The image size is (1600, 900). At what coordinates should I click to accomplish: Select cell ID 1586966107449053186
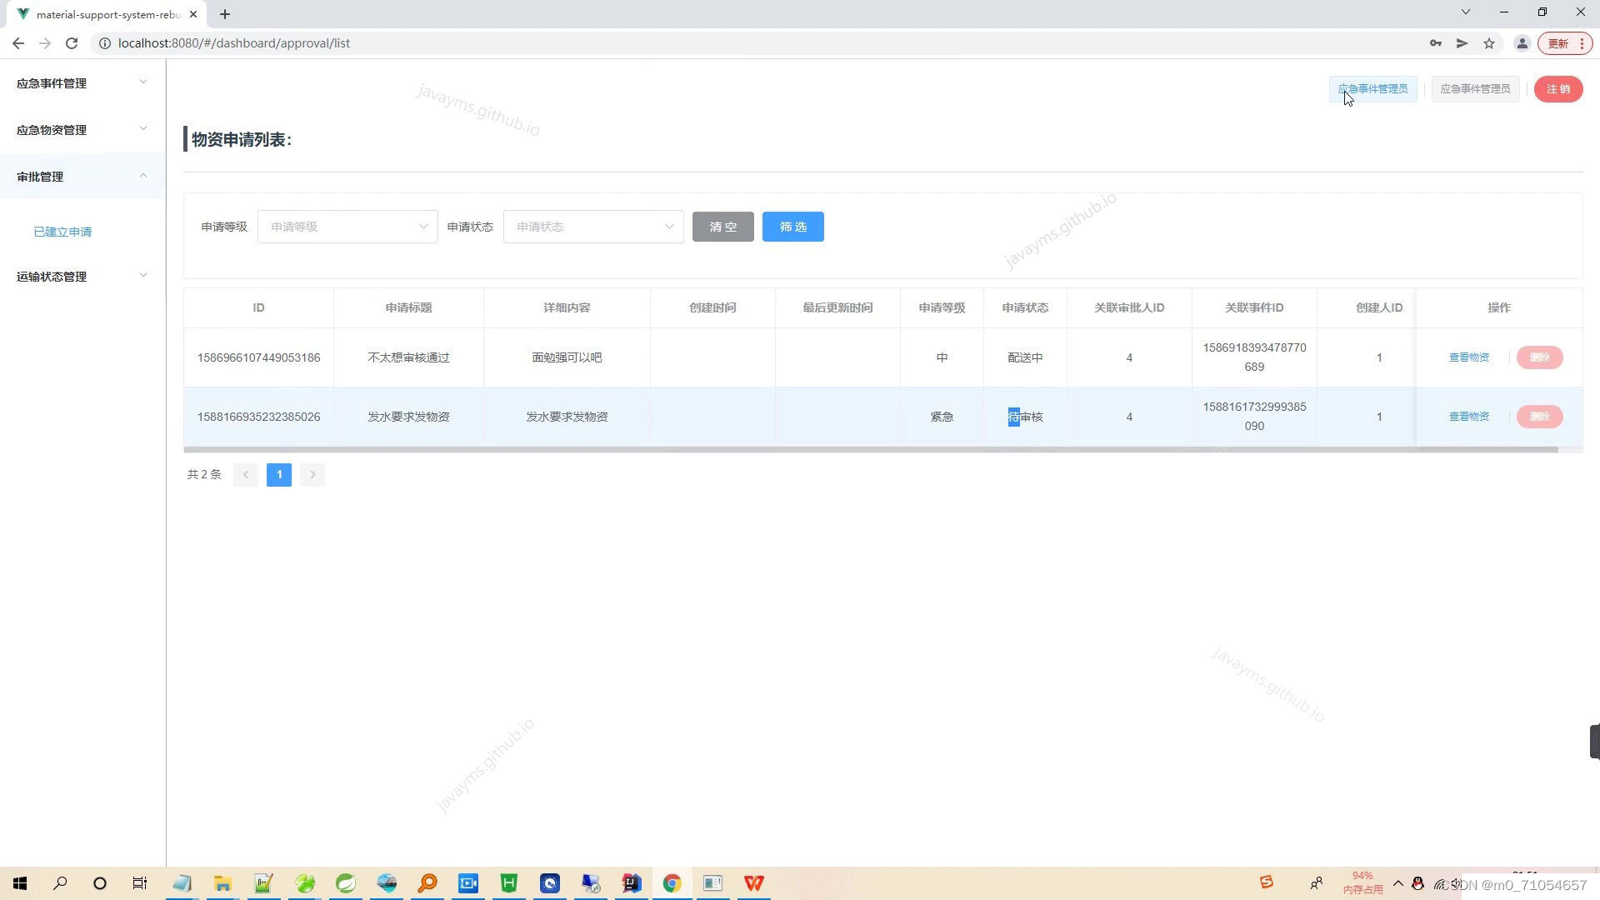(258, 357)
